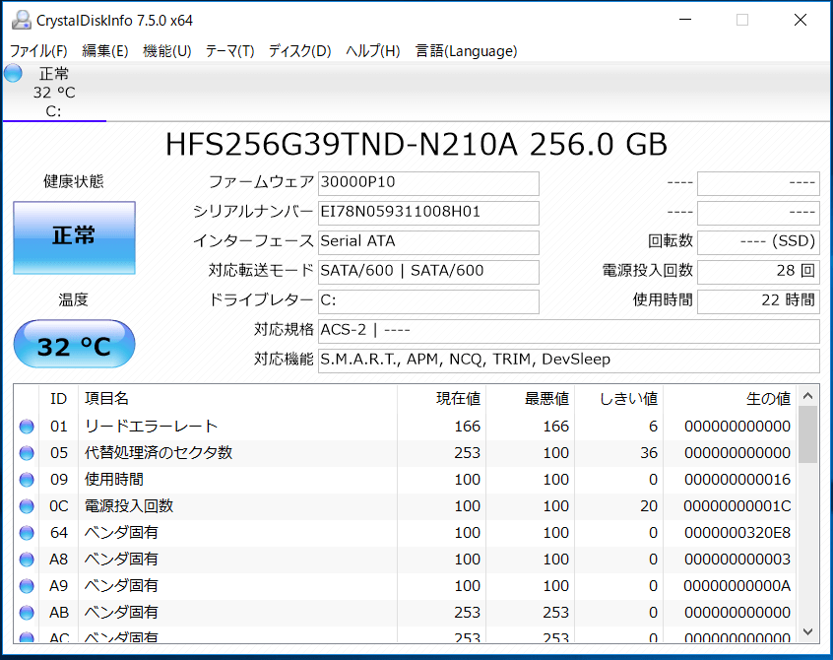
Task: Click the 正常 health status button
Action: coord(75,237)
